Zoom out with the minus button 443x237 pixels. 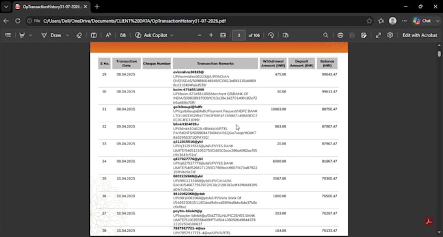click(x=200, y=35)
